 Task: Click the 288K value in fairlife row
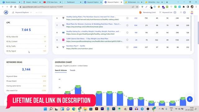click(135, 47)
